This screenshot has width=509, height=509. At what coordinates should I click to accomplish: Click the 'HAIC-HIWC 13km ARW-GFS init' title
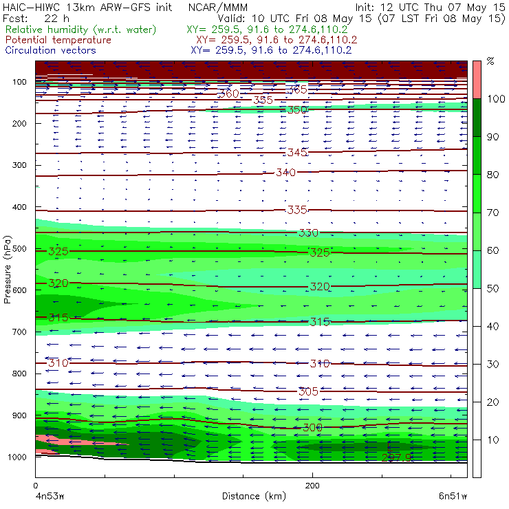(87, 7)
